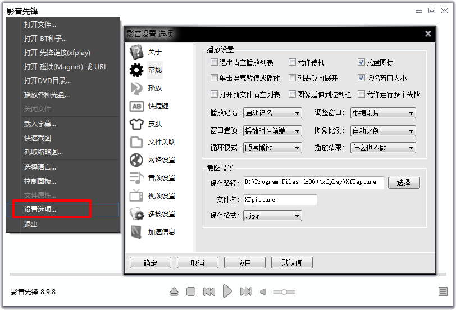Toggle the playlist panel icon

tap(443, 291)
